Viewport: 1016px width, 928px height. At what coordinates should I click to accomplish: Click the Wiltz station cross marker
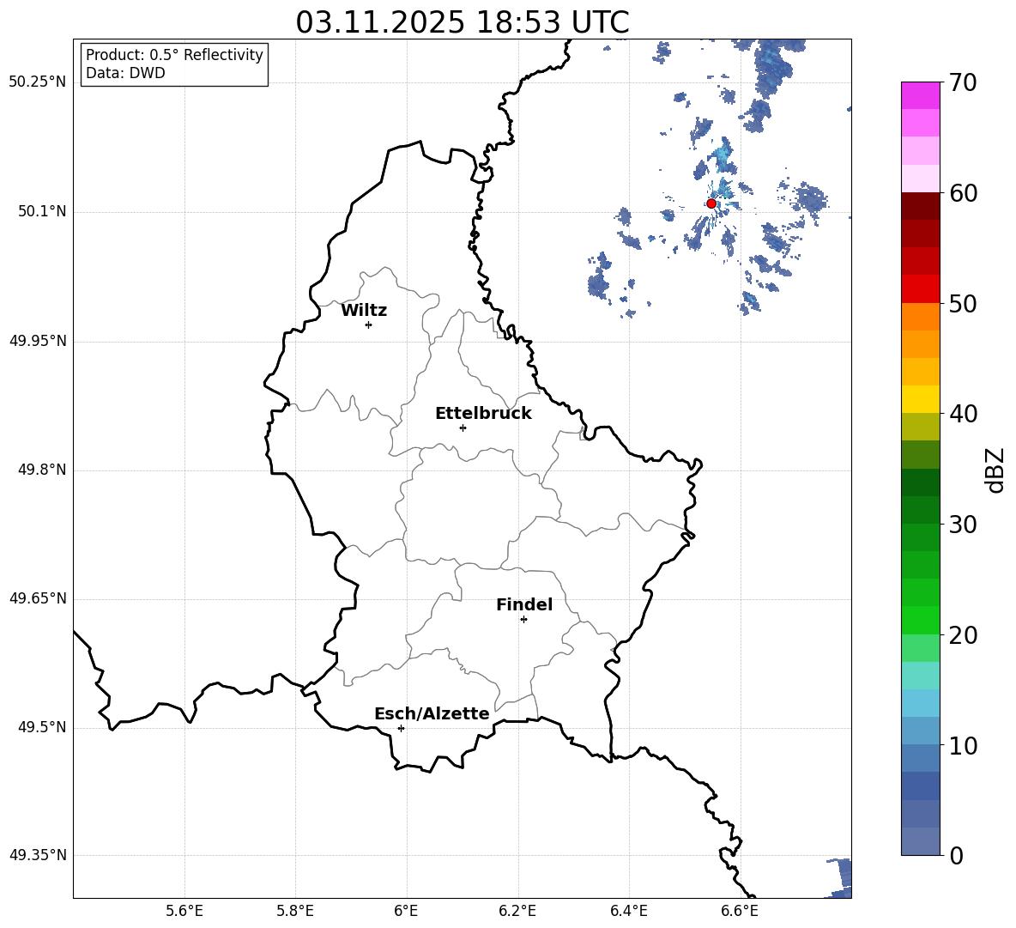pyautogui.click(x=368, y=324)
